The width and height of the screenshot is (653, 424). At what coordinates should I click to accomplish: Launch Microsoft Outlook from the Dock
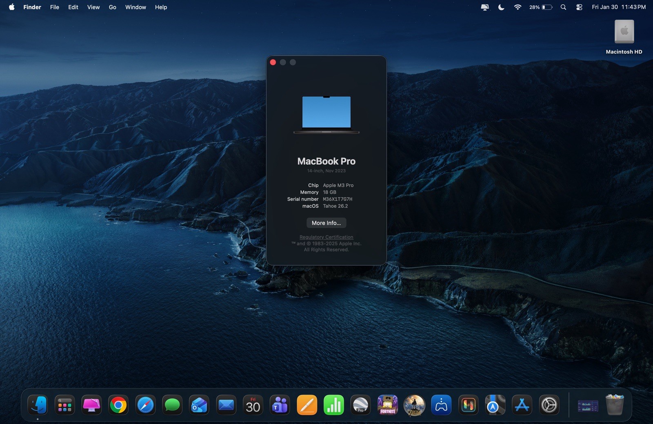[x=199, y=405]
